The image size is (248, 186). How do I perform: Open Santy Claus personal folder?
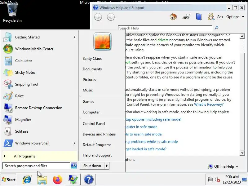(x=92, y=59)
